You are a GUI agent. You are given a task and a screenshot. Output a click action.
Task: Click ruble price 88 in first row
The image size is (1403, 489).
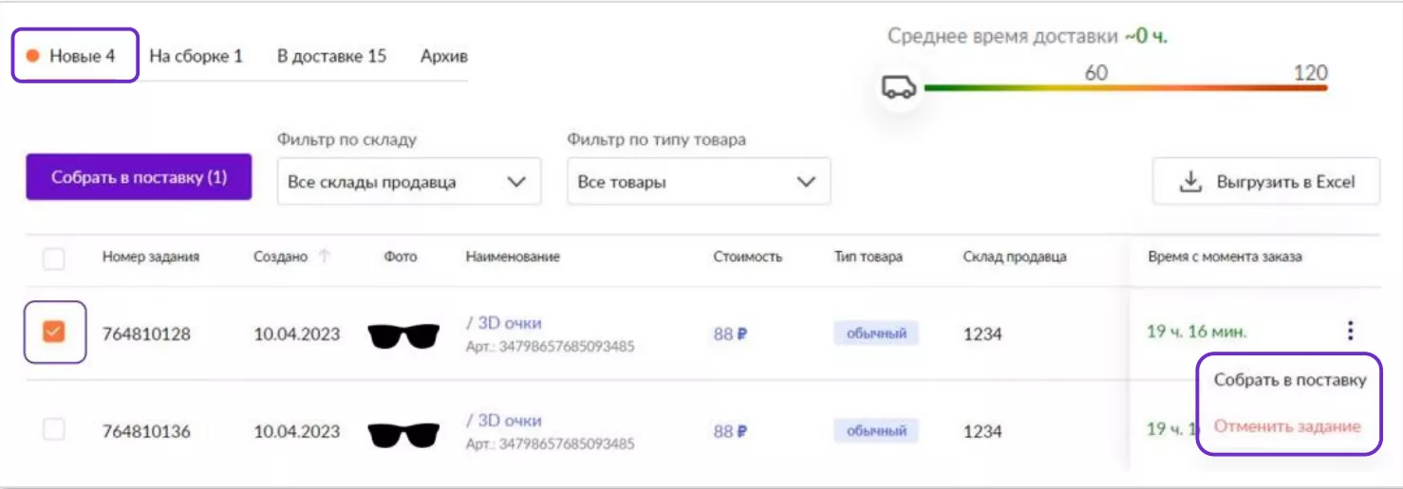[730, 334]
